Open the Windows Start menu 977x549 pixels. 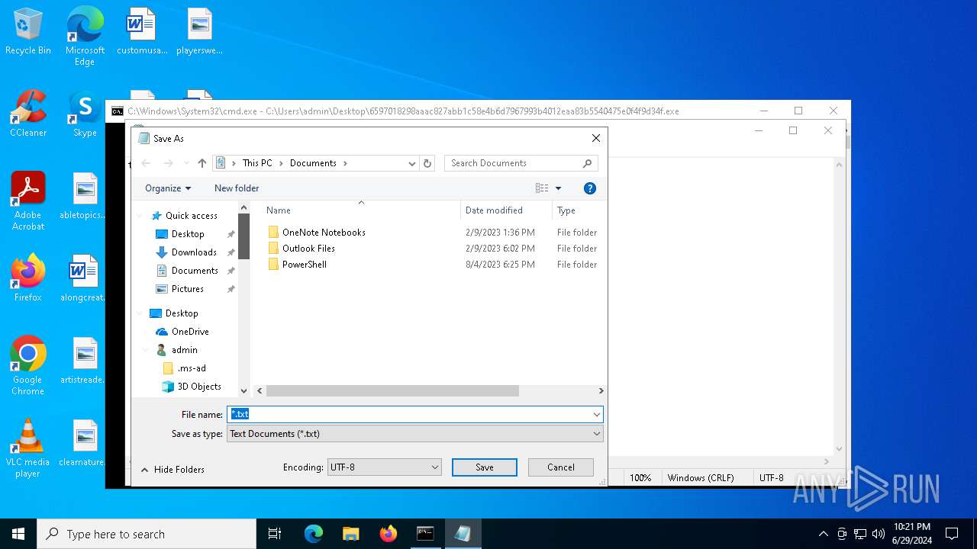click(18, 534)
